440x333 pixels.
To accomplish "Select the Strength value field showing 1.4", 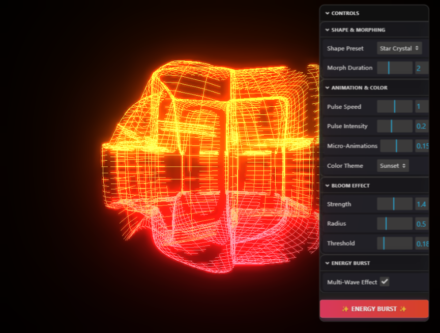I will (x=422, y=204).
